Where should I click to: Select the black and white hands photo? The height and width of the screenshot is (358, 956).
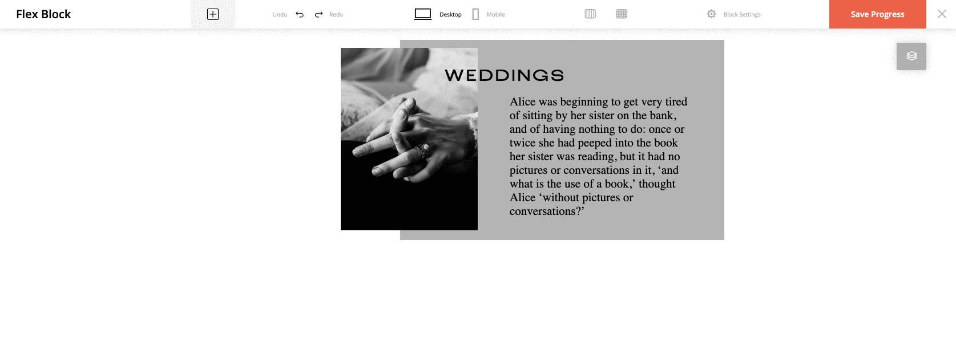pyautogui.click(x=409, y=139)
